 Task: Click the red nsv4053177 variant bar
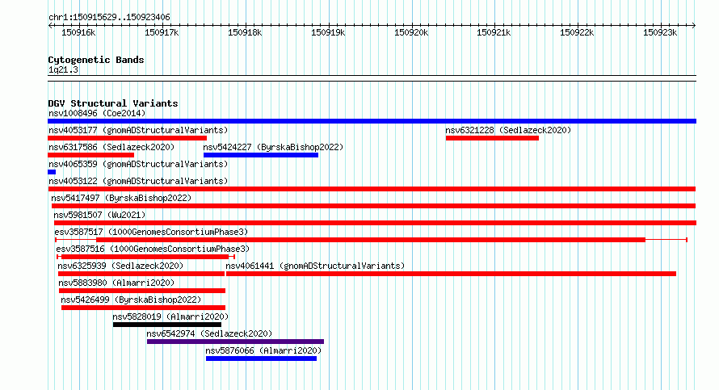tap(127, 138)
